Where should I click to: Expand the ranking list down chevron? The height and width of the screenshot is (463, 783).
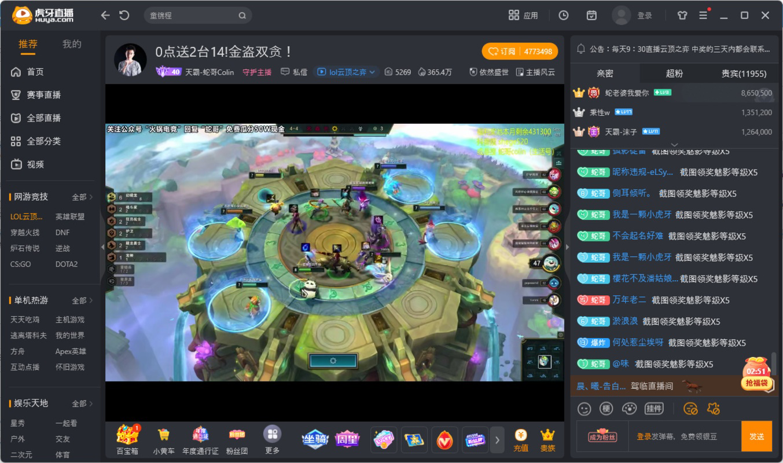tap(674, 145)
